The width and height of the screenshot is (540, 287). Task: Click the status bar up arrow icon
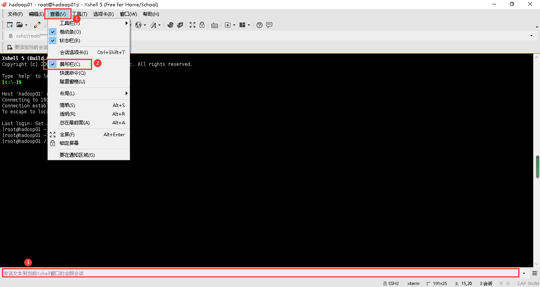point(501,283)
